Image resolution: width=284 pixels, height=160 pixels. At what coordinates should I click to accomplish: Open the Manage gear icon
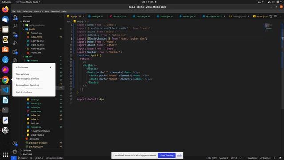click(15, 152)
